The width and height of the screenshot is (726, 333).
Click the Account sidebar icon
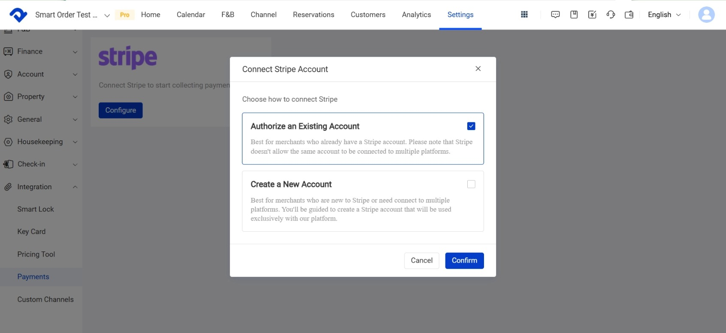click(8, 74)
